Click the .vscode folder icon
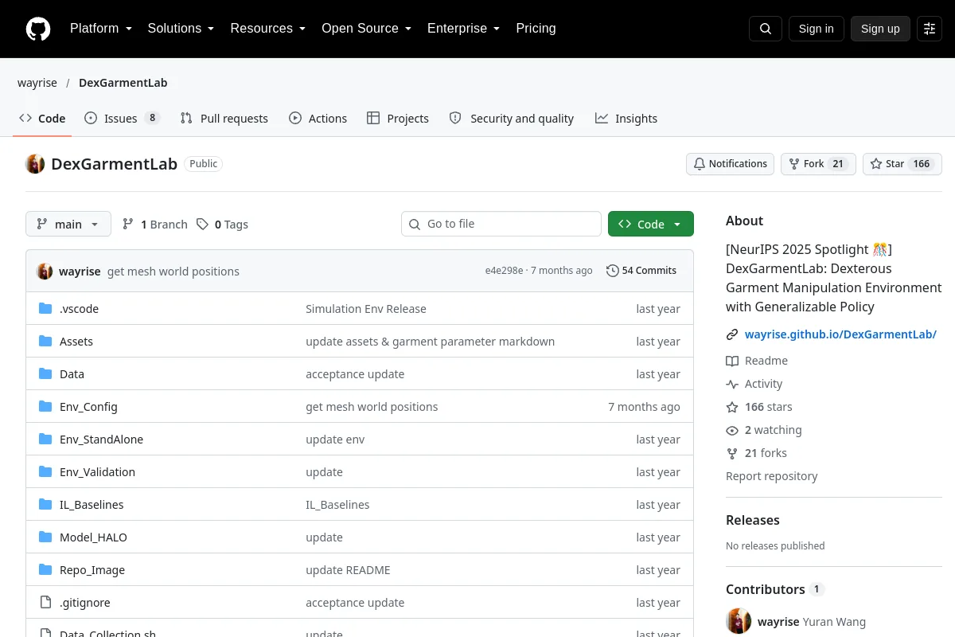Viewport: 955px width, 637px height. pyautogui.click(x=45, y=309)
